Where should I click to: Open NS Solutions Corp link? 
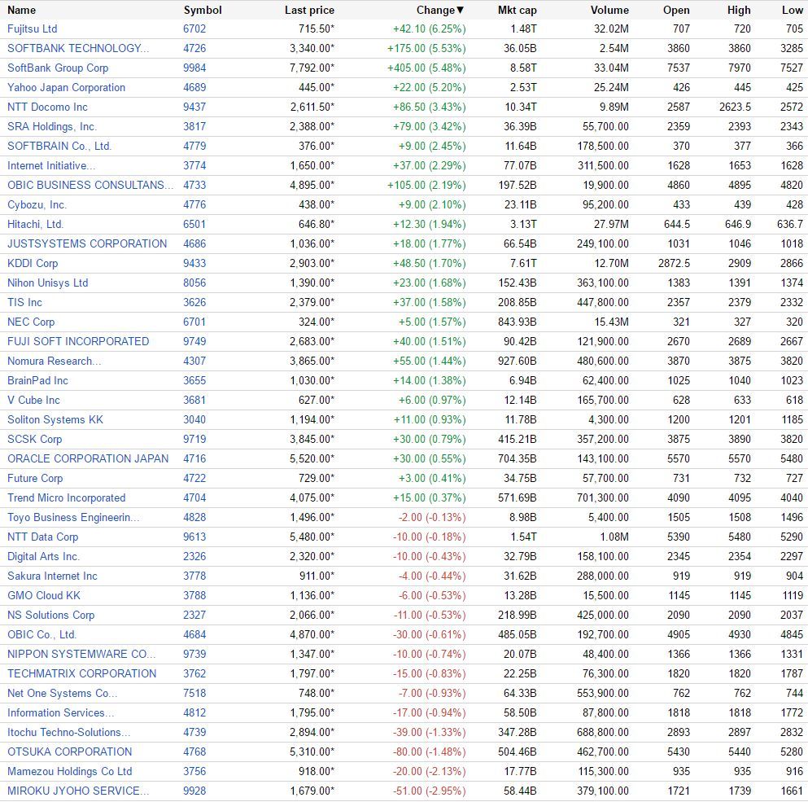51,616
